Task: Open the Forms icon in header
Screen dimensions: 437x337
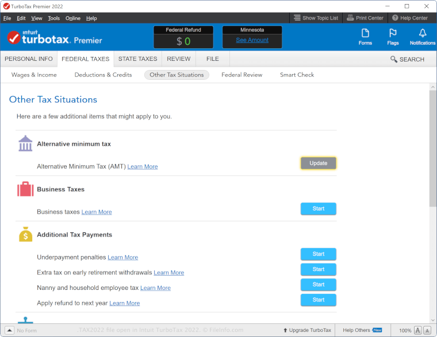Action: tap(365, 37)
